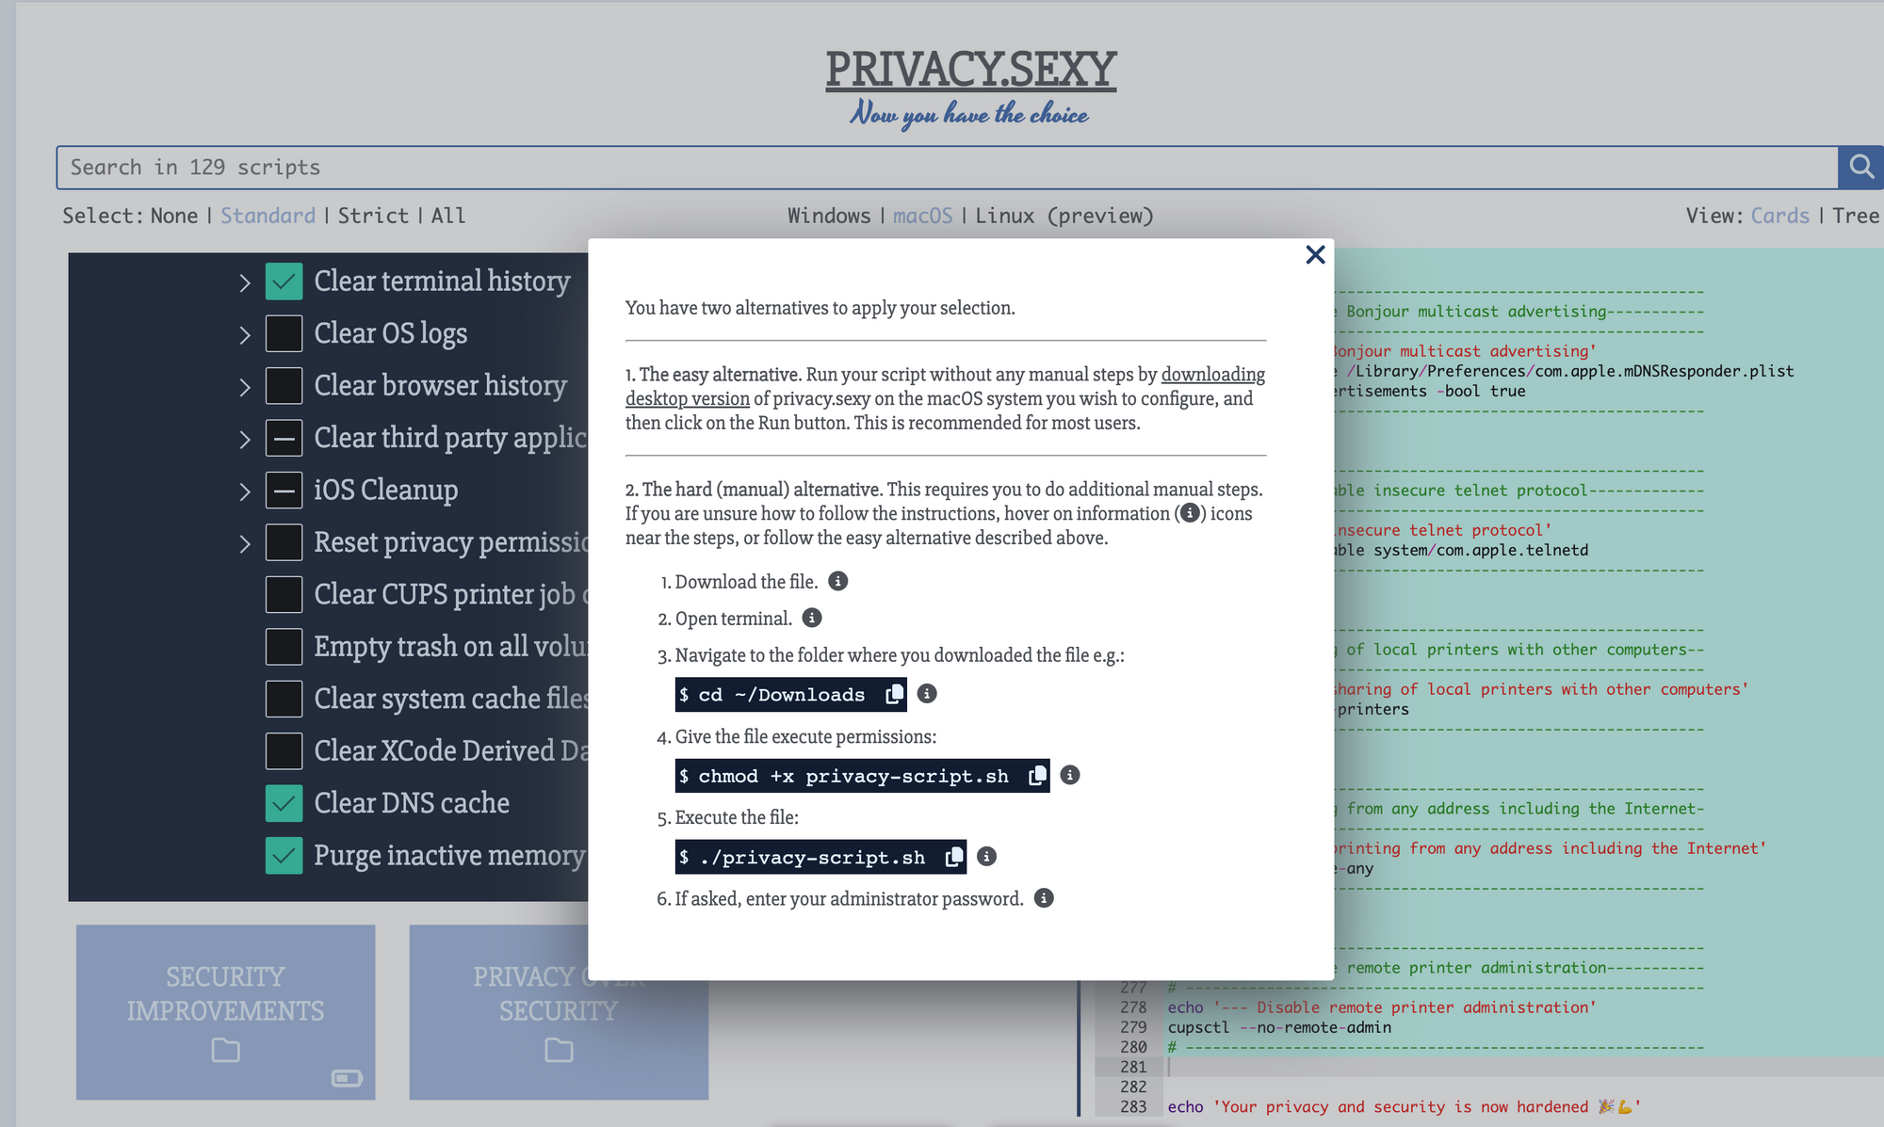Viewport: 1884px width, 1127px height.
Task: Expand Clear browser history node
Action: click(245, 387)
